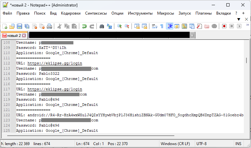Image resolution: width=251 pixels, height=148 pixels.
Task: Open the Плагины menu
Action: pos(204,13)
